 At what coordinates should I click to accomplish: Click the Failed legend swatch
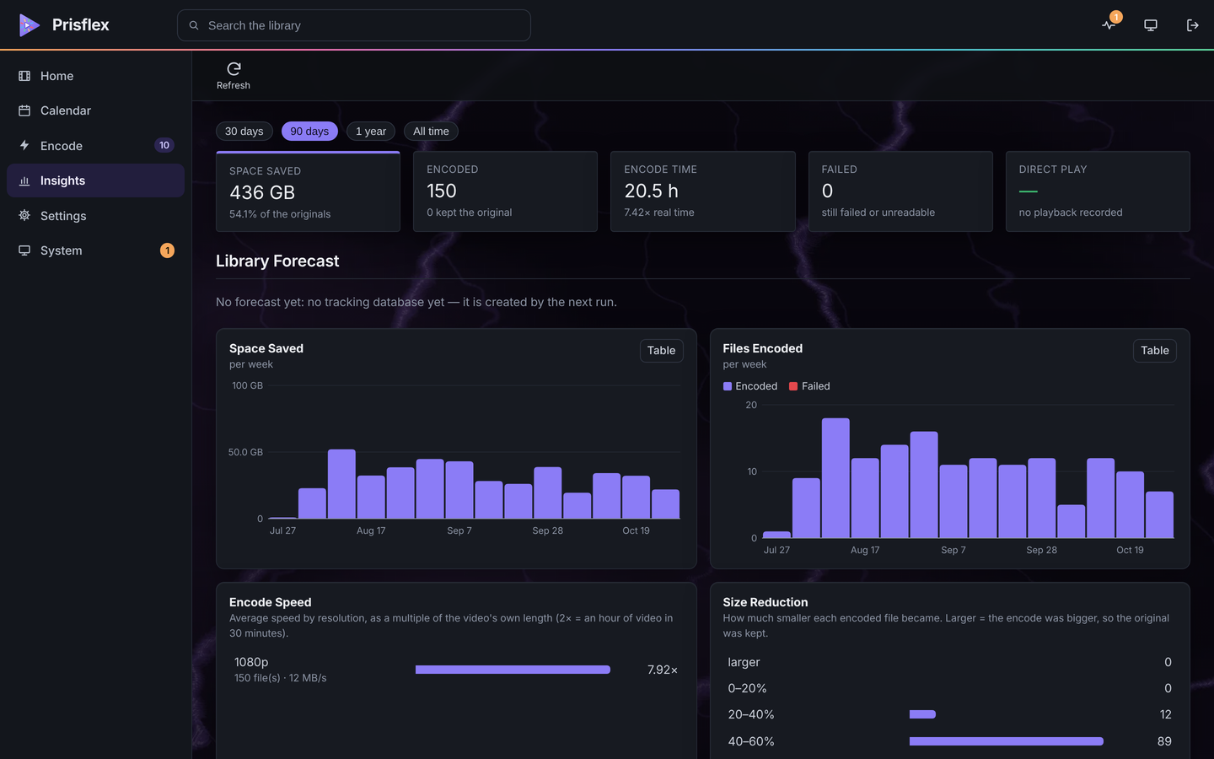[x=793, y=386]
